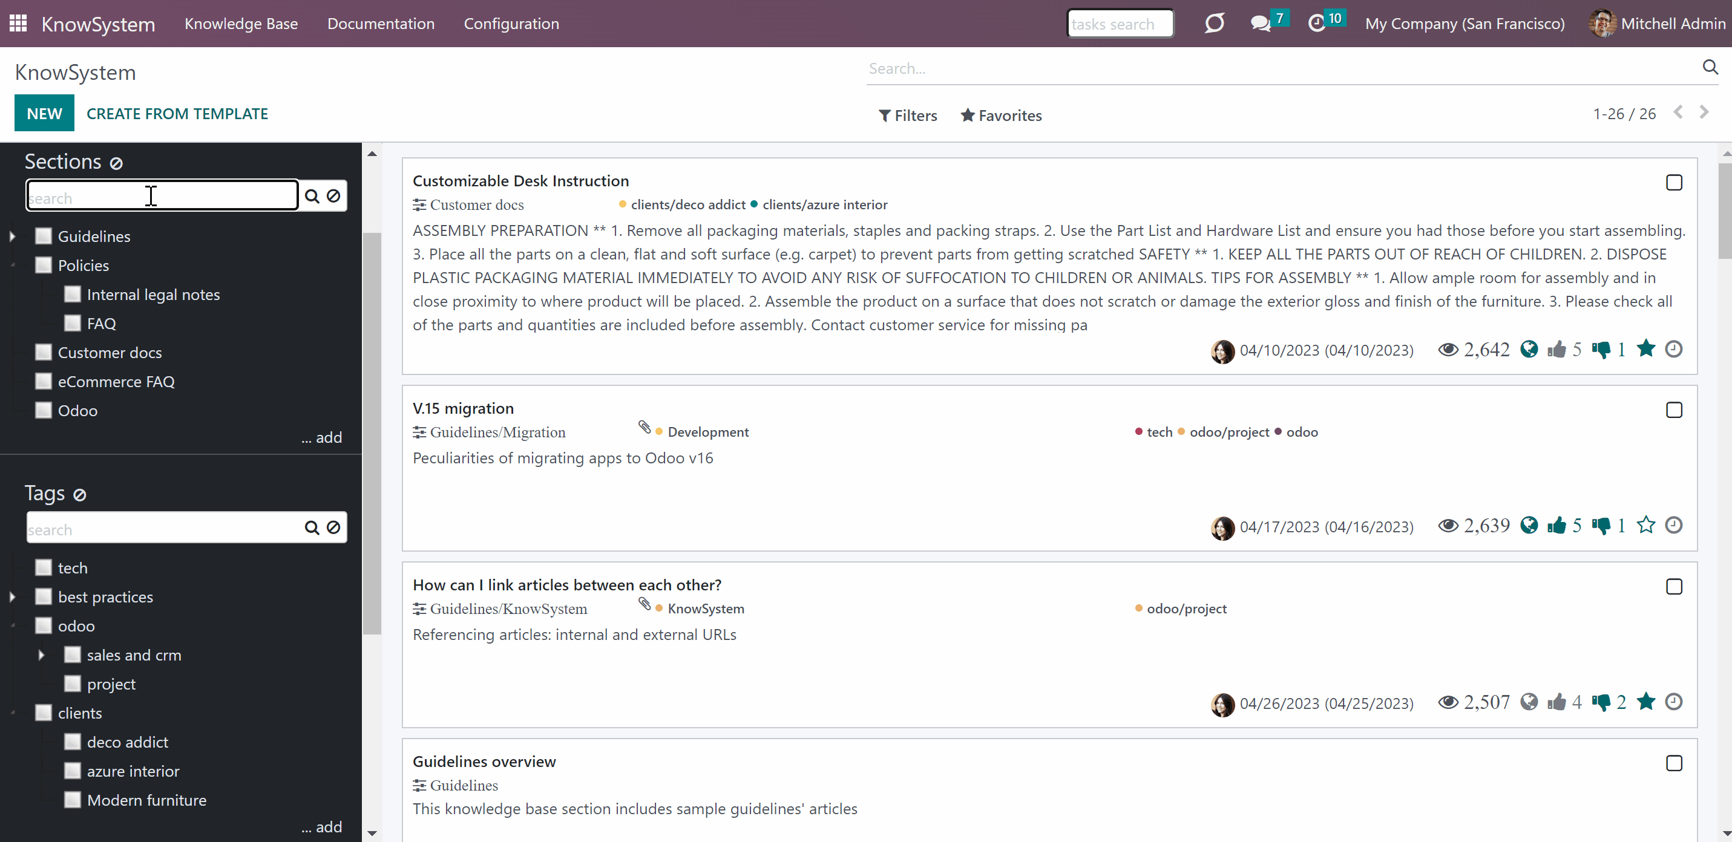Click the KnowSystem app title in navbar
Screen dimensions: 1732x842
[x=98, y=24]
